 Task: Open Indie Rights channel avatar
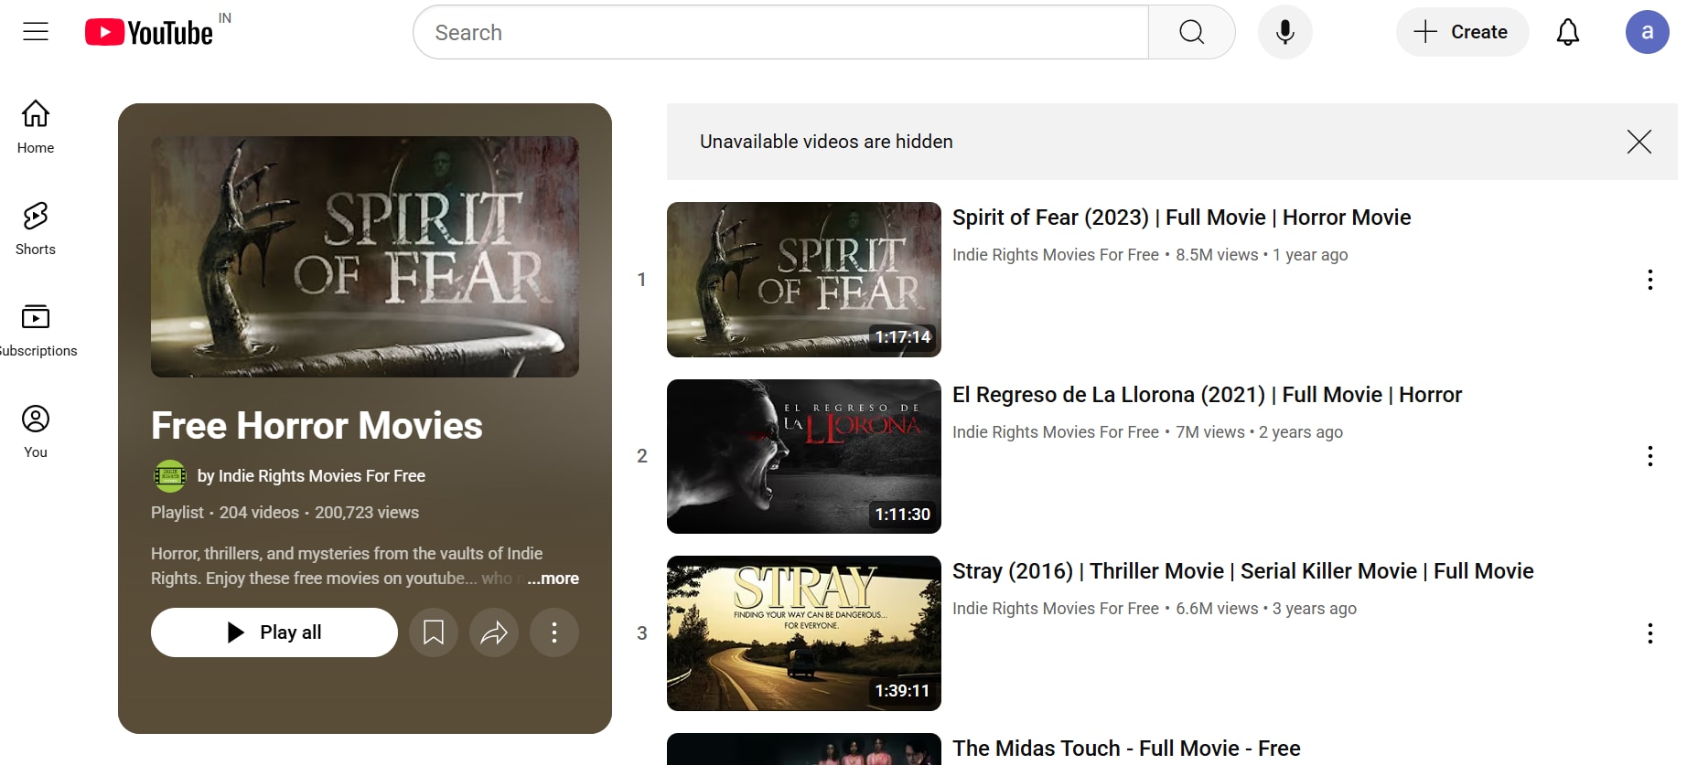pos(169,476)
